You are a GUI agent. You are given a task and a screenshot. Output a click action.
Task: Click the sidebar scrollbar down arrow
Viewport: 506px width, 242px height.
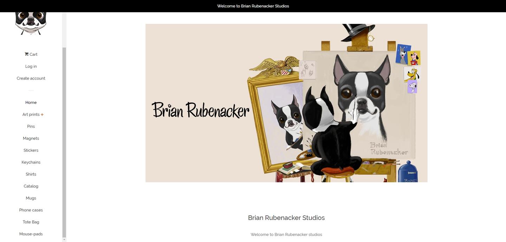[64, 240]
